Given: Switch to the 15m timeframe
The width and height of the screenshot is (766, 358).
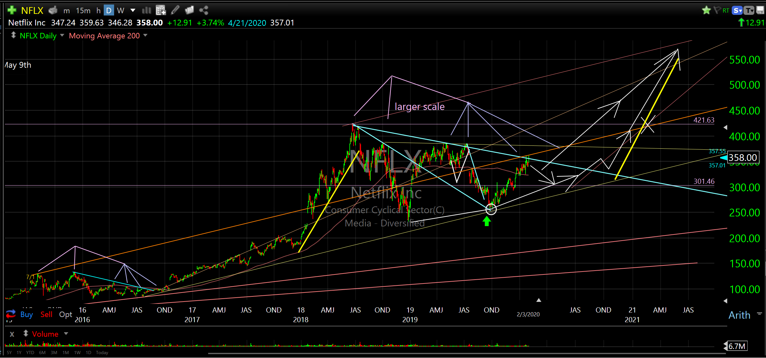Looking at the screenshot, I should coord(83,11).
